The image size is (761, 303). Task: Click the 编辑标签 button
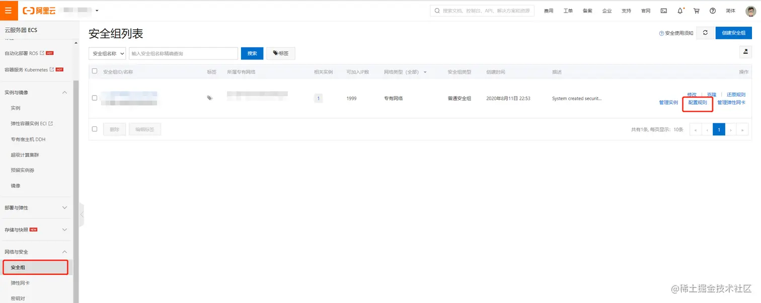click(x=145, y=129)
